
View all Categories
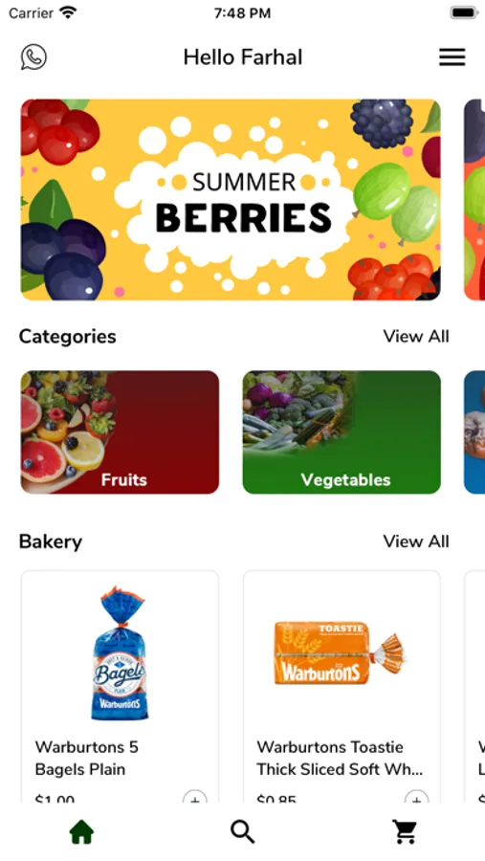pyautogui.click(x=416, y=336)
